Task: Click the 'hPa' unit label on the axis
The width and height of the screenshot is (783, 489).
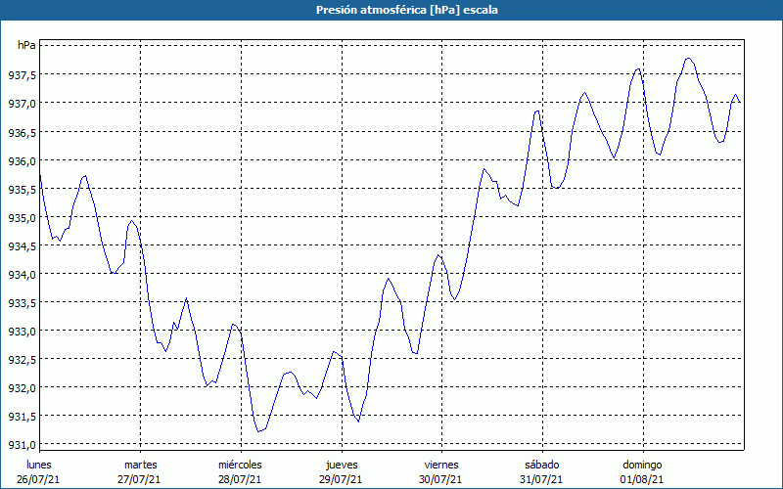Action: click(26, 45)
